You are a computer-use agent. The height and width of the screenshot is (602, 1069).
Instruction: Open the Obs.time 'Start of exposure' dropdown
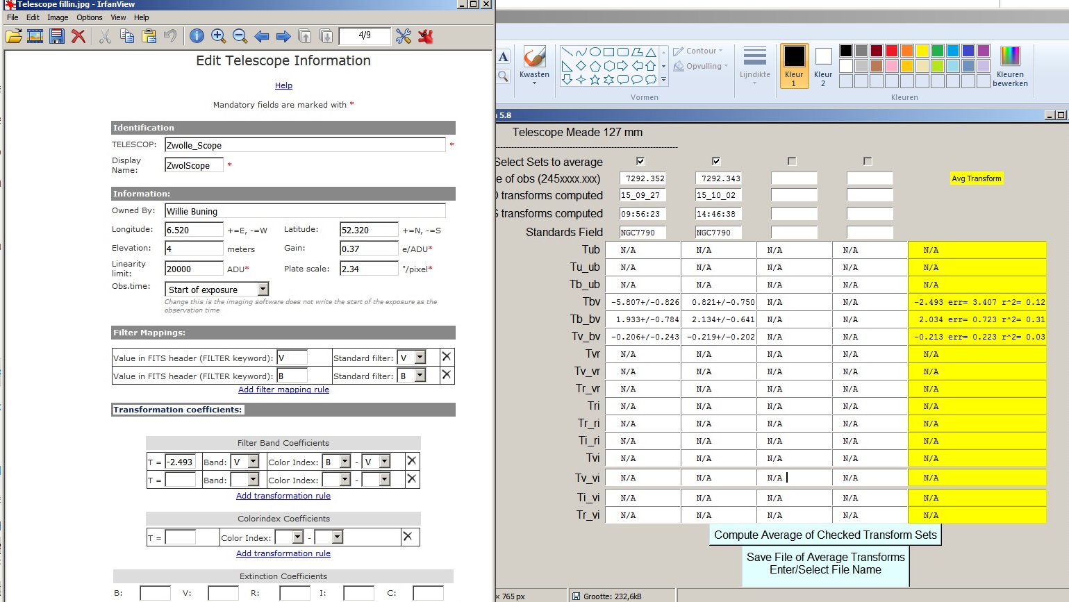coord(263,290)
